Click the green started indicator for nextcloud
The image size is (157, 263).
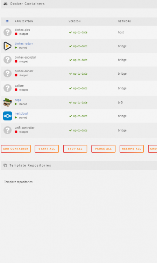pyautogui.click(x=16, y=117)
